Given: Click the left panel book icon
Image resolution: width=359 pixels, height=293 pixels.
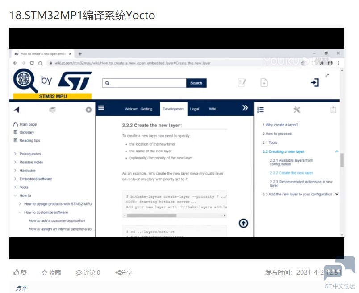Looking at the screenshot, I should coord(52,110).
